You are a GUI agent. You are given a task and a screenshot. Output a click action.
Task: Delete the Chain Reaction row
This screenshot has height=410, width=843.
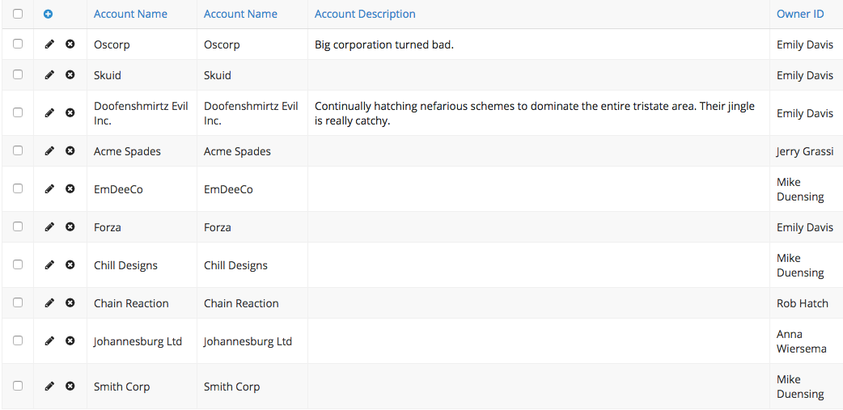click(x=70, y=303)
